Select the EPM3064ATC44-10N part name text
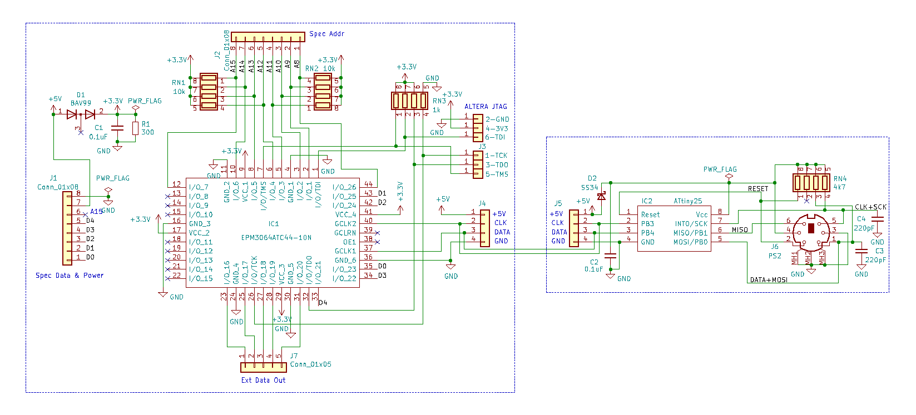The width and height of the screenshot is (916, 415). point(276,238)
